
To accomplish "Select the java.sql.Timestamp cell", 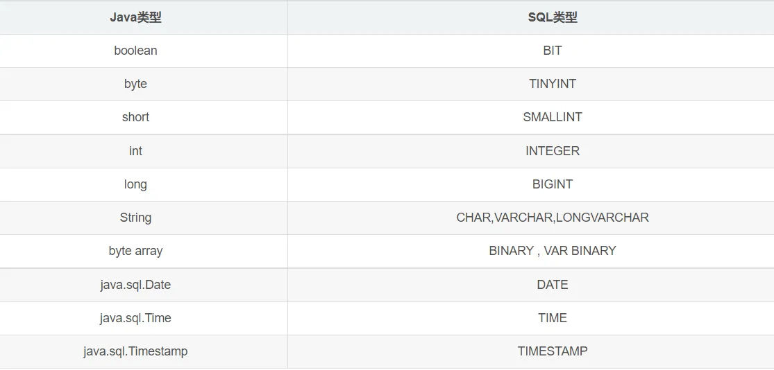I will (x=135, y=351).
